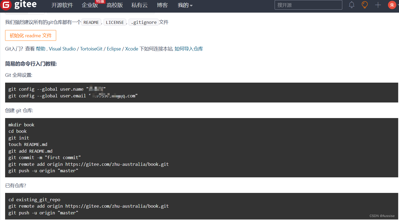Click the git config user.email line
This screenshot has height=220, width=399.
tap(73, 96)
